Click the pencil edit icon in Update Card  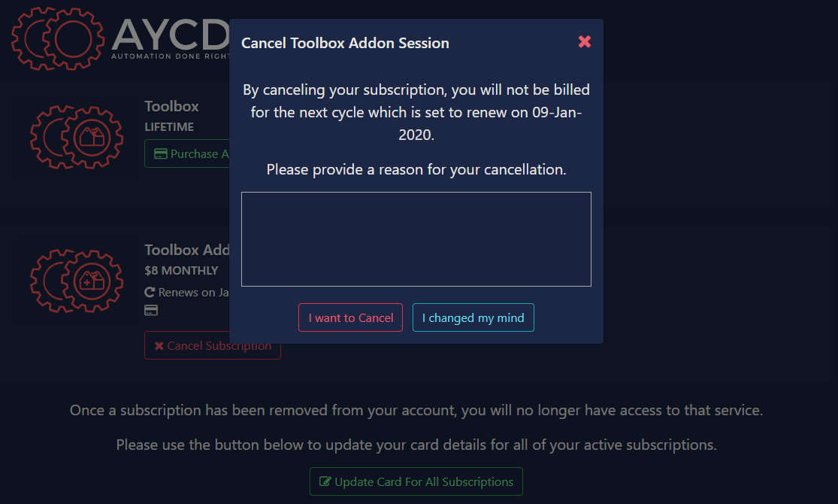[x=325, y=481]
